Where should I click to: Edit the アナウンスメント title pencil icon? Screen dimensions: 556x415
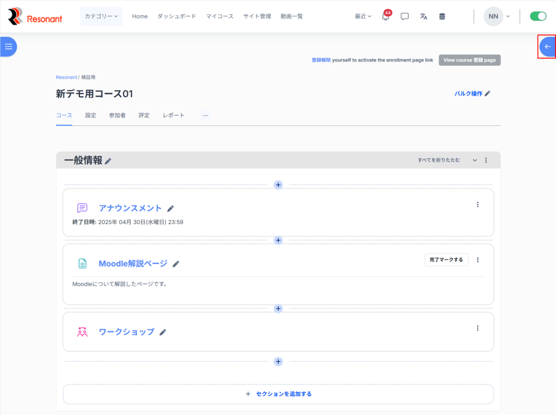pos(170,209)
